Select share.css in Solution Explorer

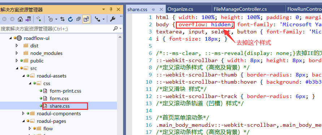tap(60, 106)
